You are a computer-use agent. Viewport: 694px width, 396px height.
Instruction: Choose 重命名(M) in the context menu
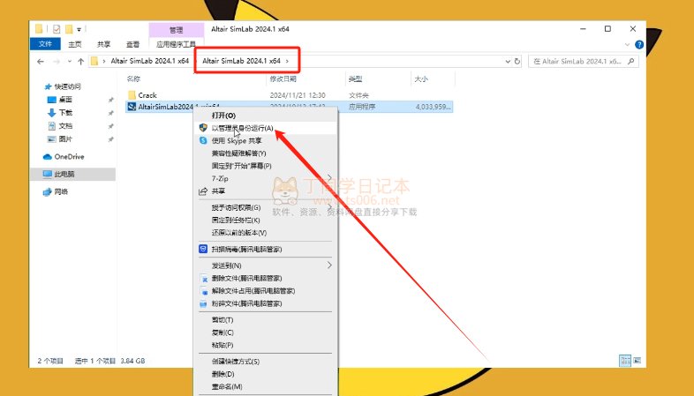pyautogui.click(x=266, y=386)
